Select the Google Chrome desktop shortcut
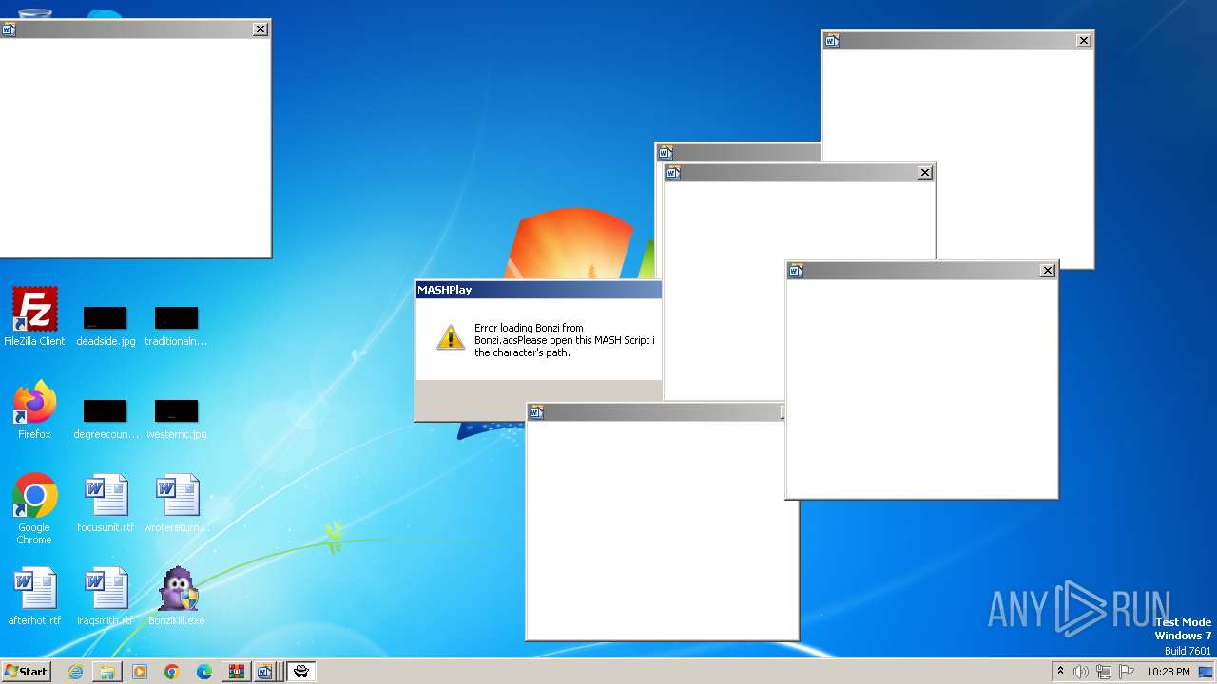 34,508
